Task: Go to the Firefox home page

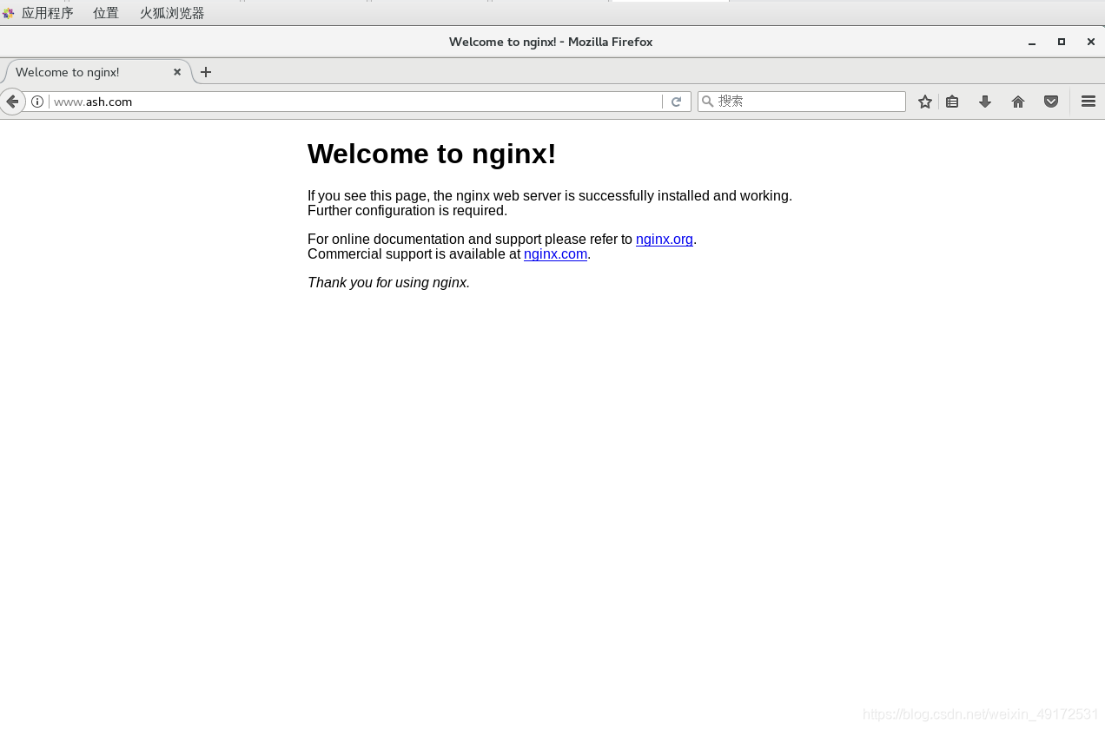Action: pyautogui.click(x=1018, y=102)
